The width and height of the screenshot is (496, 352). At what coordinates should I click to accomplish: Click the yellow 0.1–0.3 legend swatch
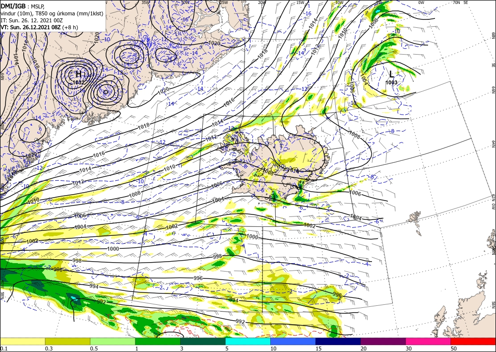click(x=22, y=341)
